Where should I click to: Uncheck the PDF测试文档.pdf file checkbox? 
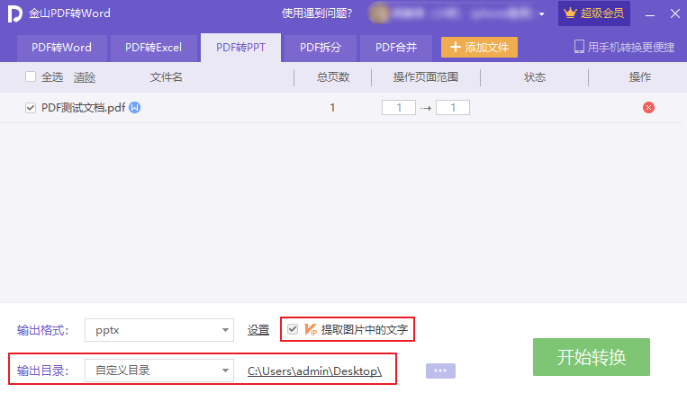(x=31, y=108)
